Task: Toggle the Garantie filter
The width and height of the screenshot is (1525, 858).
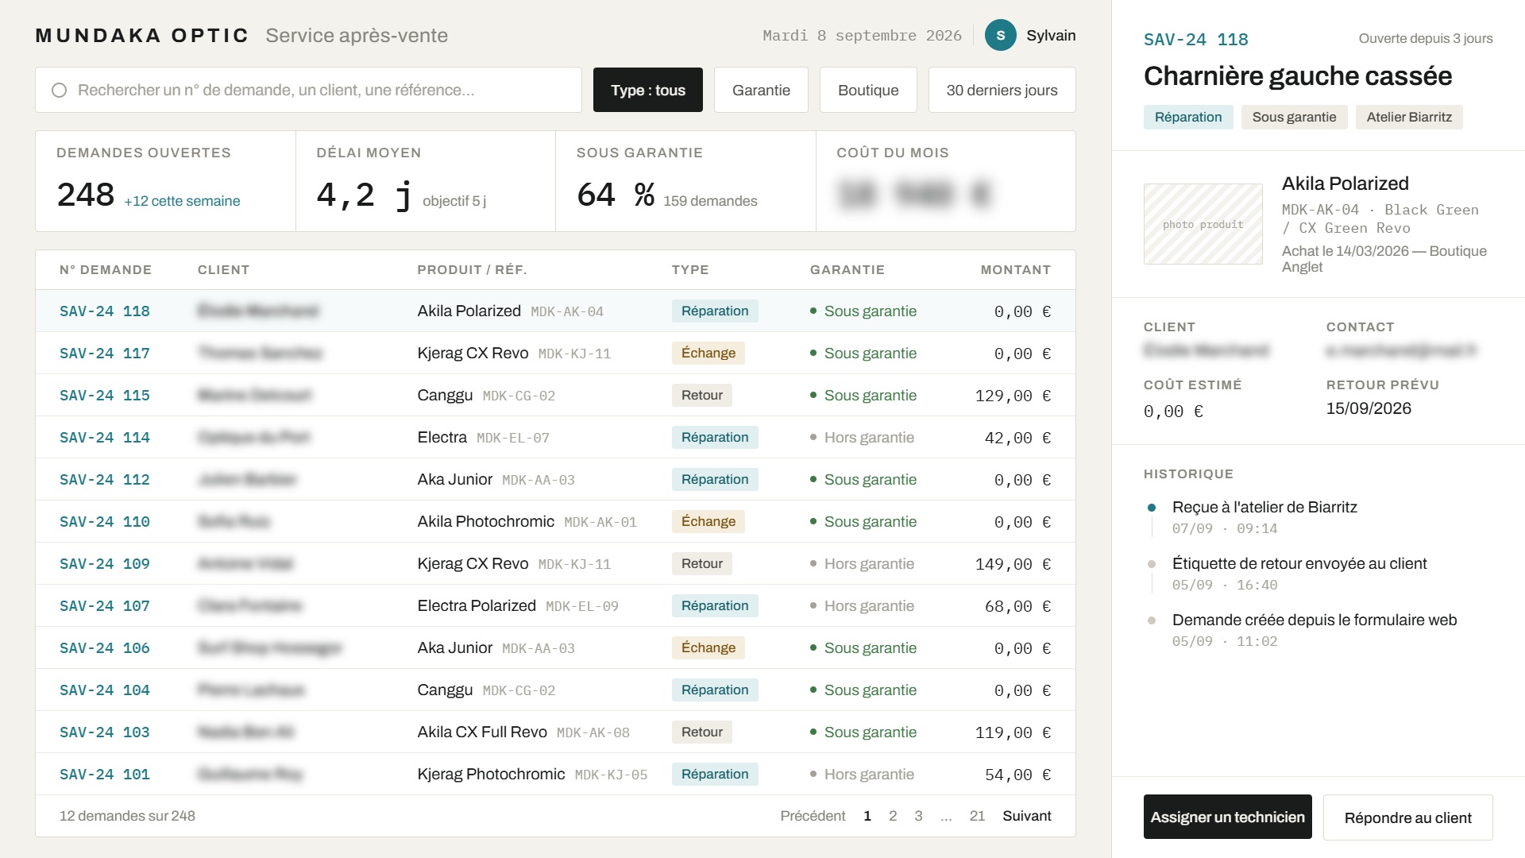Action: click(761, 90)
